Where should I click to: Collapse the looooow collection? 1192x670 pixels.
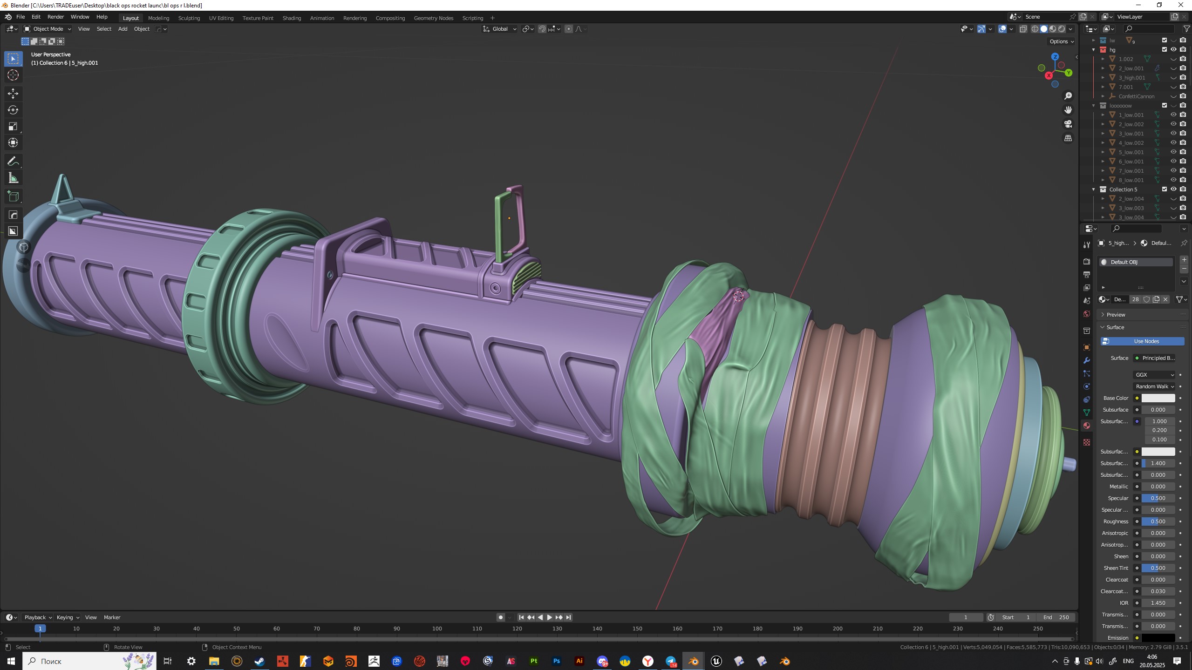coord(1094,106)
